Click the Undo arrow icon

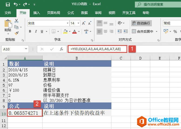(x=16, y=4)
